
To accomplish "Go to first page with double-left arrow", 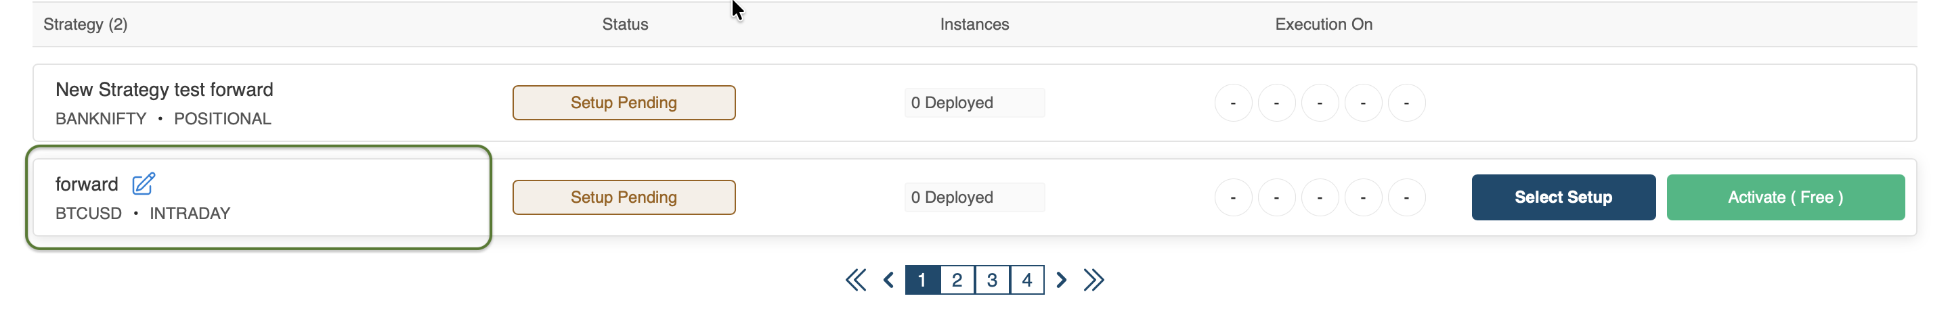I will point(855,281).
